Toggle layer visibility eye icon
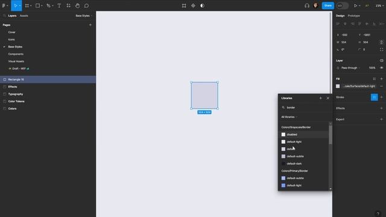This screenshot has height=217, width=386. click(381, 68)
